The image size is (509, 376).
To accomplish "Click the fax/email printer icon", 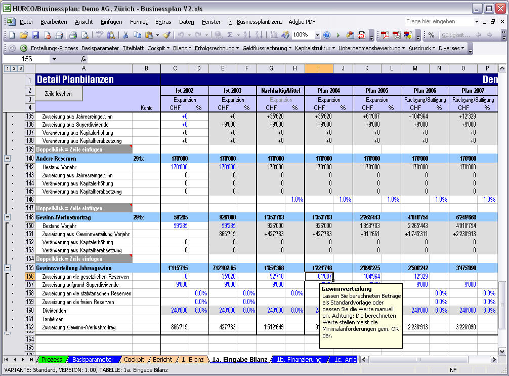I will point(59,35).
